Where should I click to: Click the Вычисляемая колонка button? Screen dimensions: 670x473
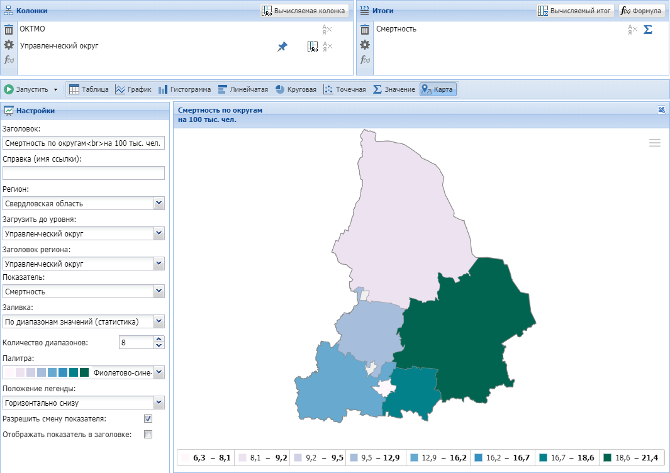(x=304, y=11)
